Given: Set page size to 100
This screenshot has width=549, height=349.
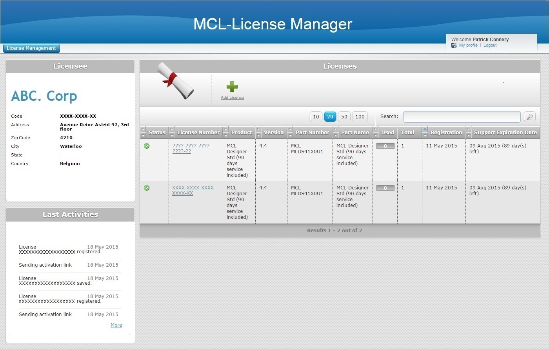Looking at the screenshot, I should [x=360, y=117].
